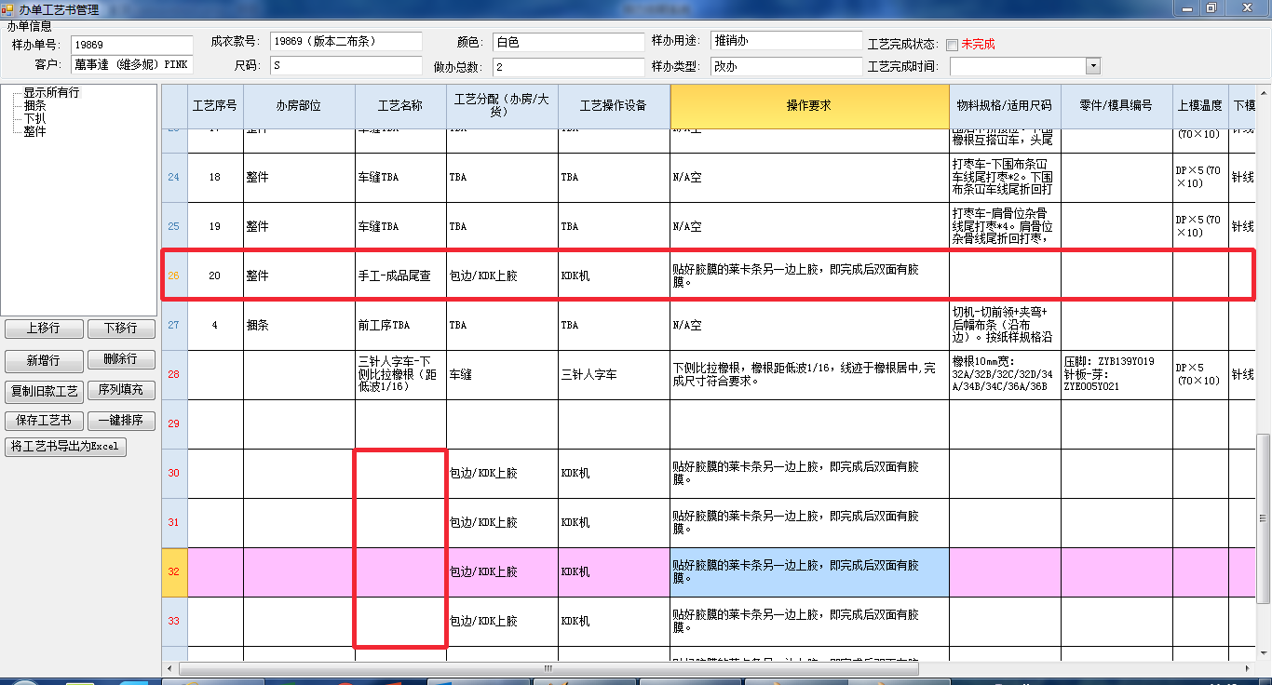The width and height of the screenshot is (1272, 685).
Task: Click the 复制旧款工艺 (Copy Old Process) button
Action: 43,389
